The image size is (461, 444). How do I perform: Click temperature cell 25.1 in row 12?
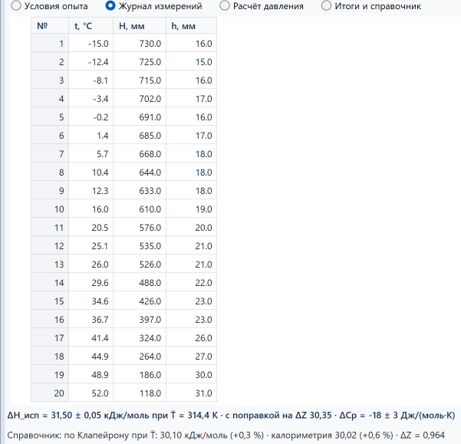pyautogui.click(x=91, y=245)
